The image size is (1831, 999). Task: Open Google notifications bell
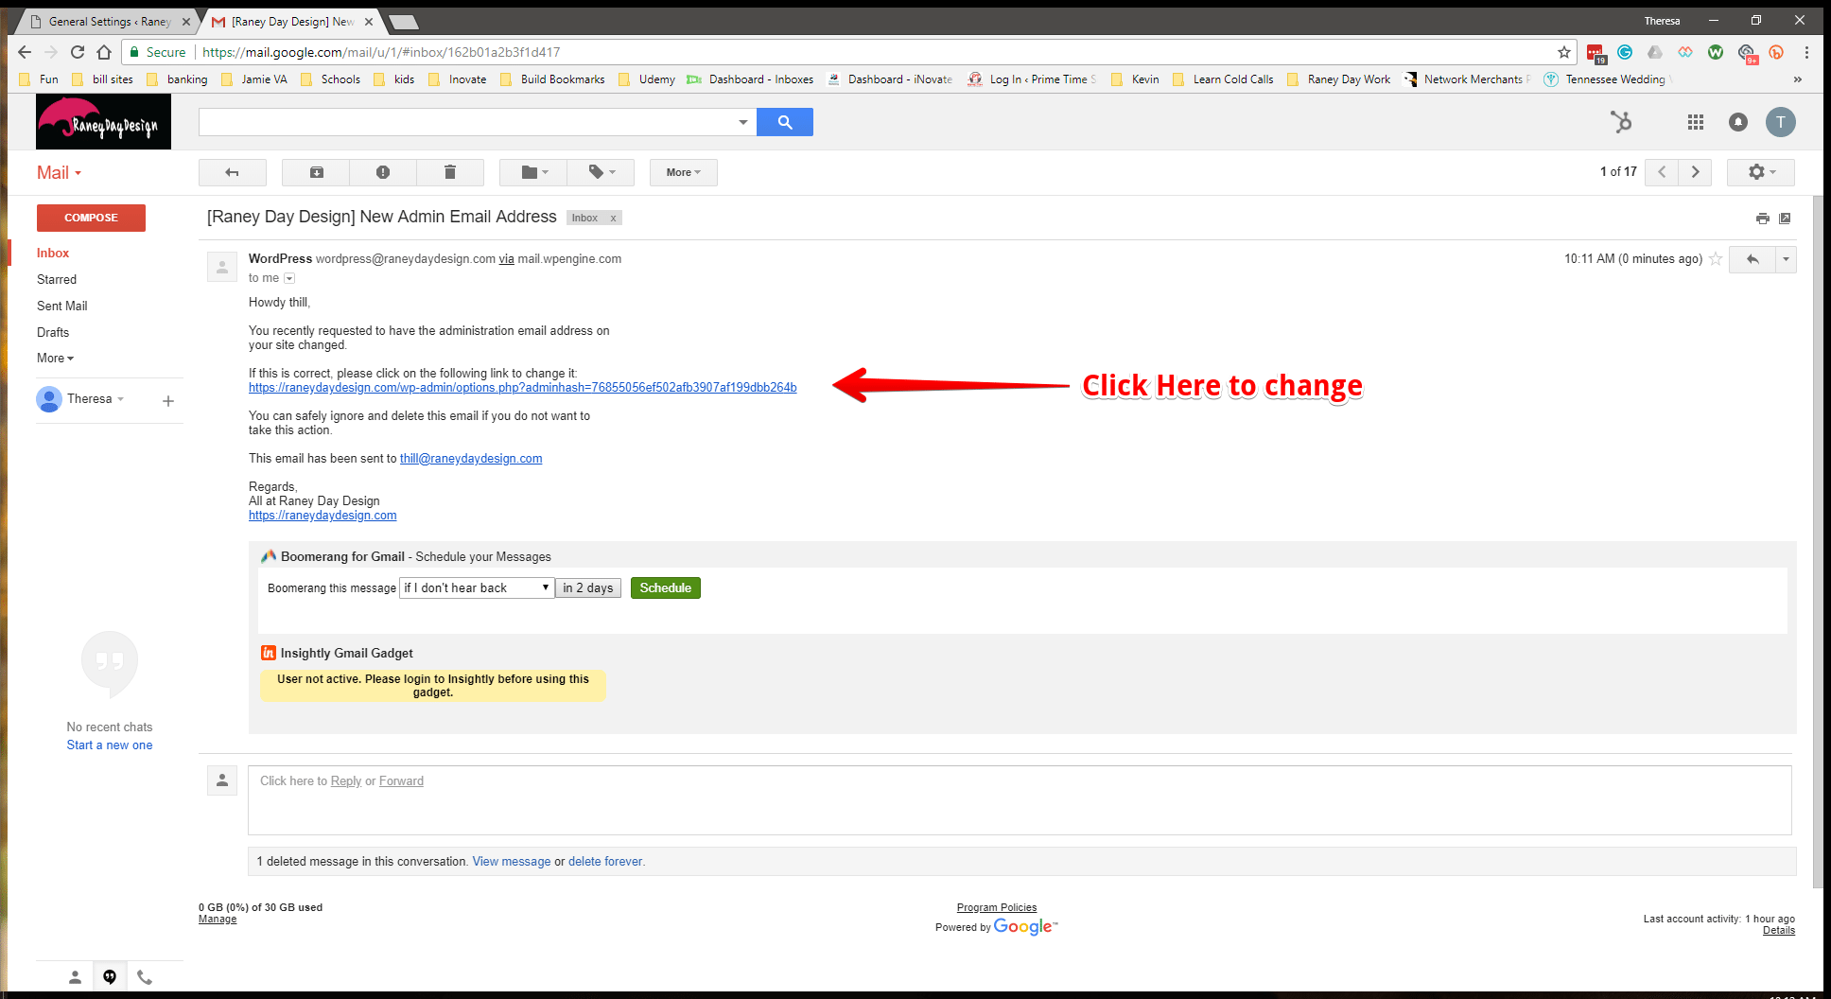pos(1738,122)
